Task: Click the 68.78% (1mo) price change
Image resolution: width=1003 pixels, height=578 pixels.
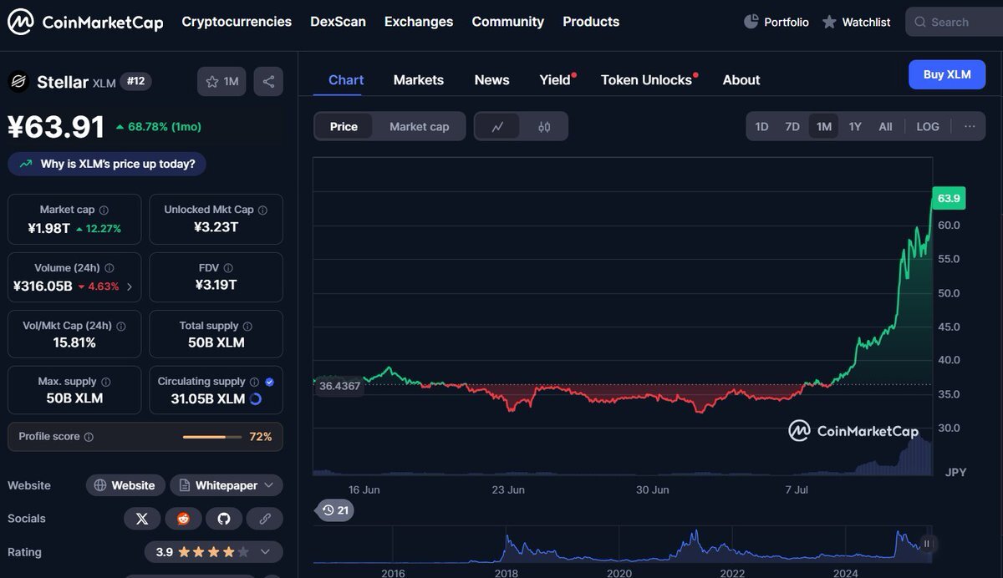Action: pos(158,127)
